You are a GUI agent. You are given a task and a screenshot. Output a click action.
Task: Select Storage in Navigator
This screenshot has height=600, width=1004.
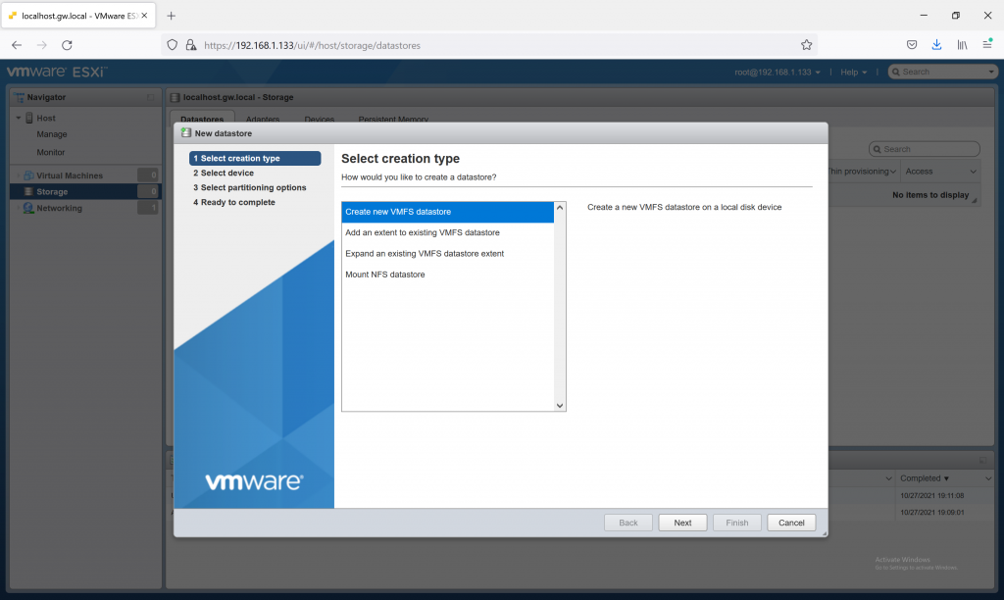[x=85, y=191]
